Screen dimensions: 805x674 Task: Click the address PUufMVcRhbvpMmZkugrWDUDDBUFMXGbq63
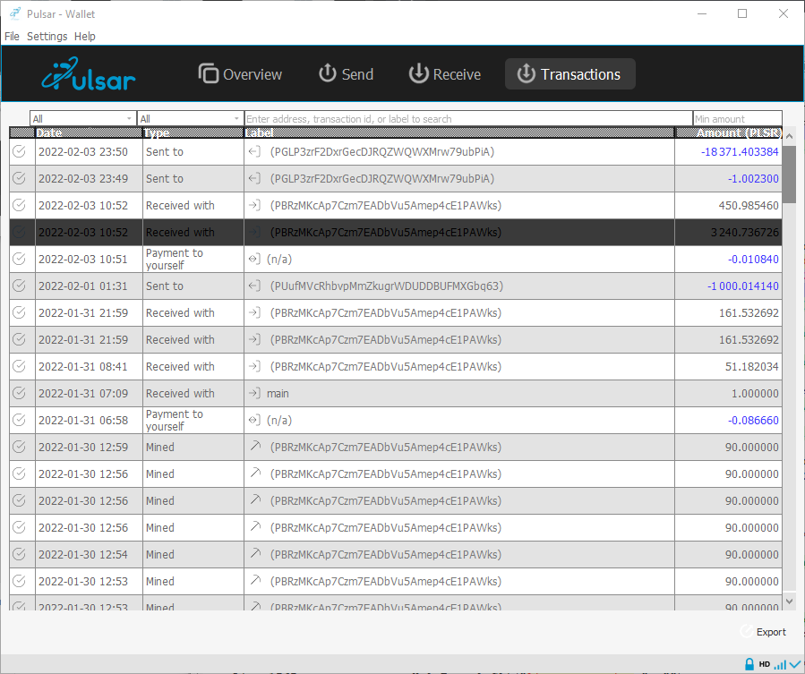pos(387,286)
